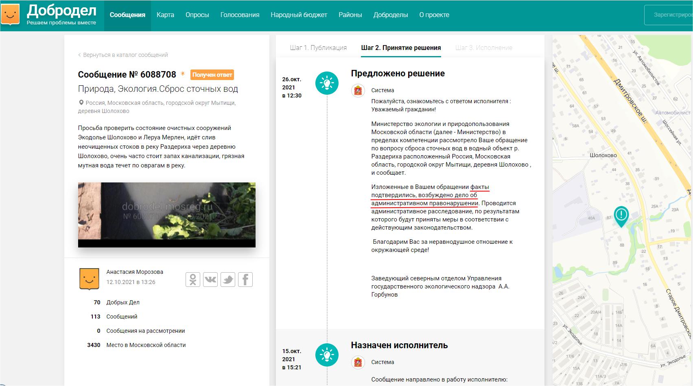Open the Сообщения menu item
Viewport: 693px width, 386px height.
click(127, 15)
